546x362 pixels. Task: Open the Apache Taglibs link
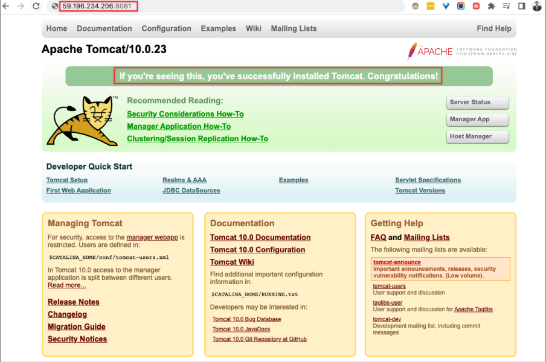474,309
